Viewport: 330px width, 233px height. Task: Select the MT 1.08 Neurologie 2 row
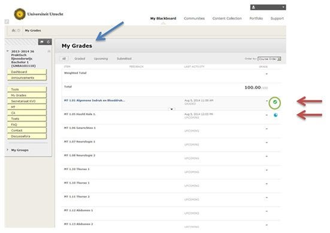click(x=171, y=158)
